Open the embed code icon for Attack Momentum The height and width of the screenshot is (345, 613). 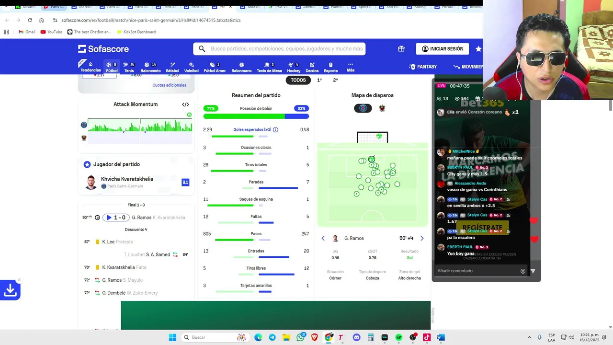tap(185, 104)
